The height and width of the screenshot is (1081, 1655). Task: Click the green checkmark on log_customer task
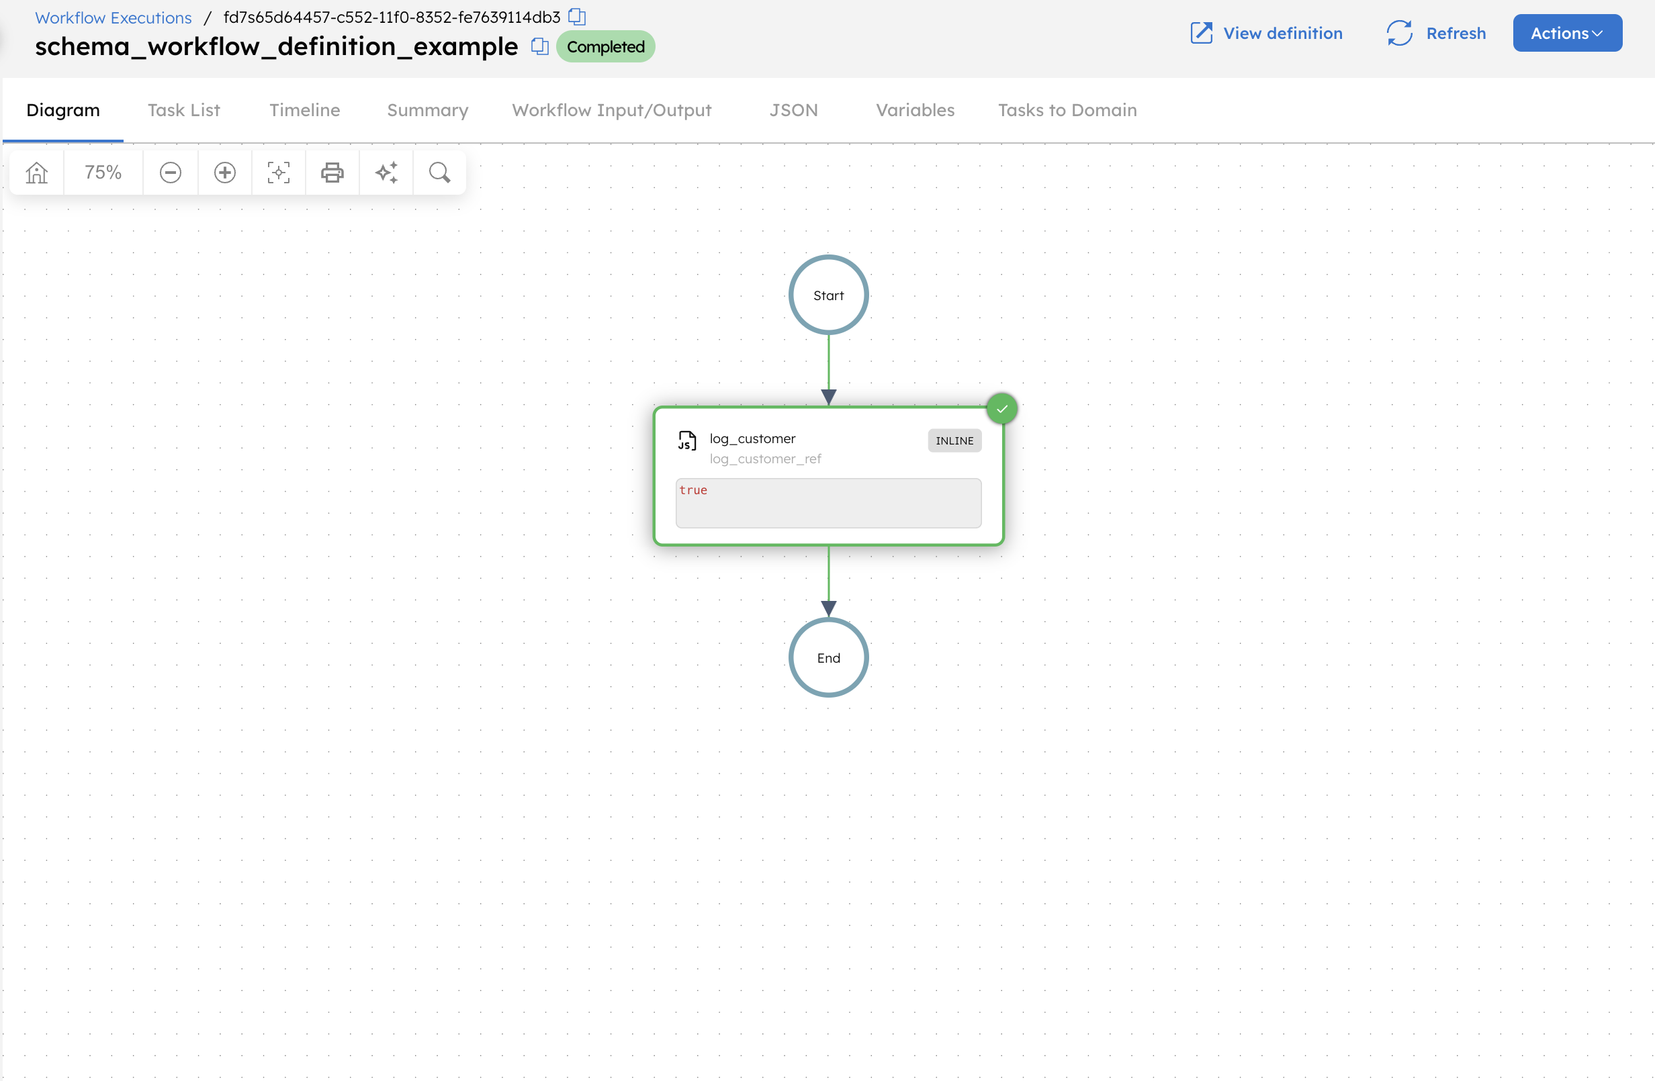[1002, 408]
